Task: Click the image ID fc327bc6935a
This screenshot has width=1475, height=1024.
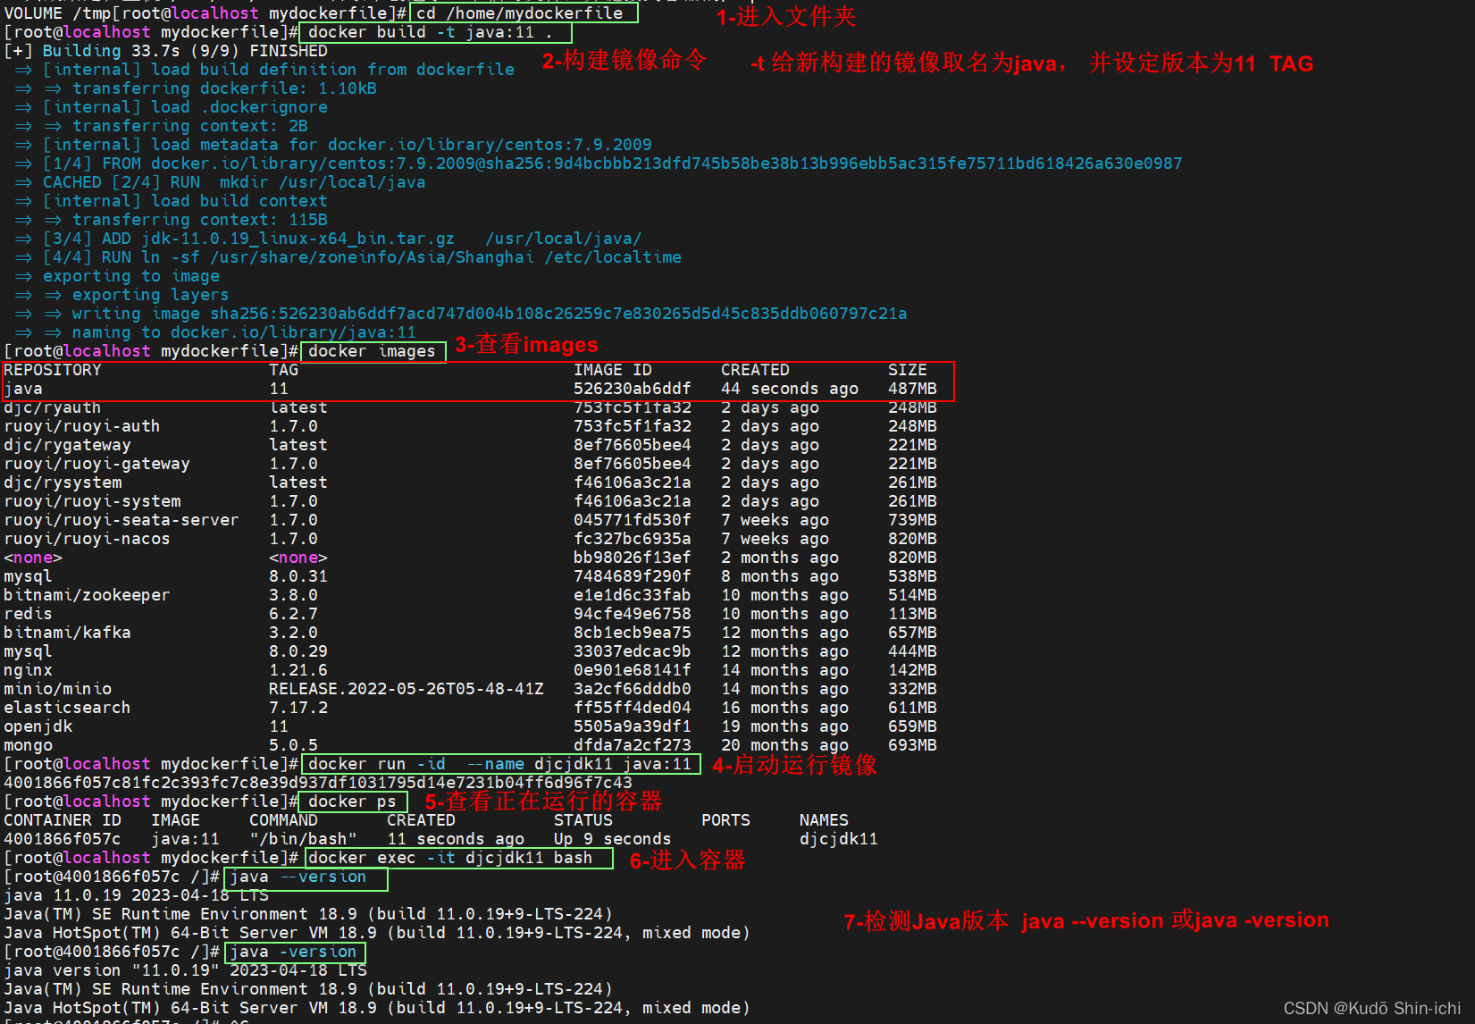Action: point(633,539)
